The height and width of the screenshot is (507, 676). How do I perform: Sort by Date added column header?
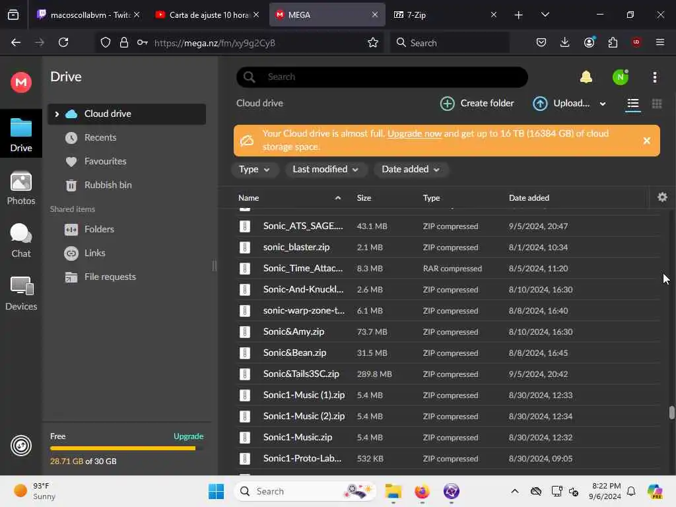point(529,198)
